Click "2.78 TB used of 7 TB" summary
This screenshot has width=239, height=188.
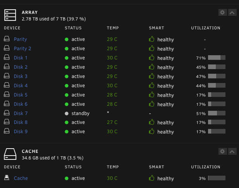coord(54,19)
